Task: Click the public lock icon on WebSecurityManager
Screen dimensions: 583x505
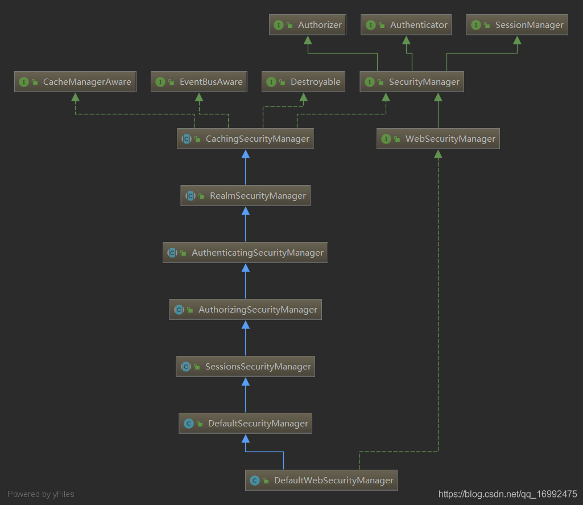Action: click(x=397, y=139)
